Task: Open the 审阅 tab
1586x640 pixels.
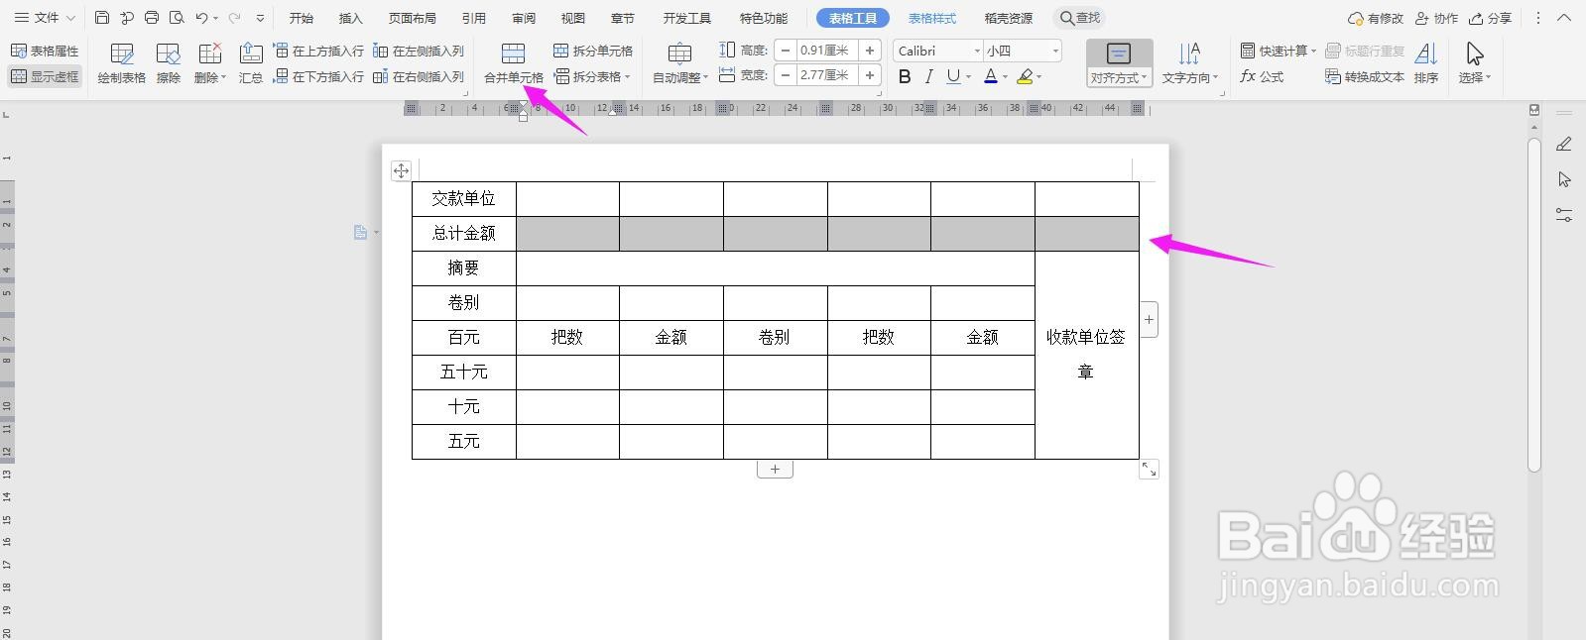Action: [524, 18]
